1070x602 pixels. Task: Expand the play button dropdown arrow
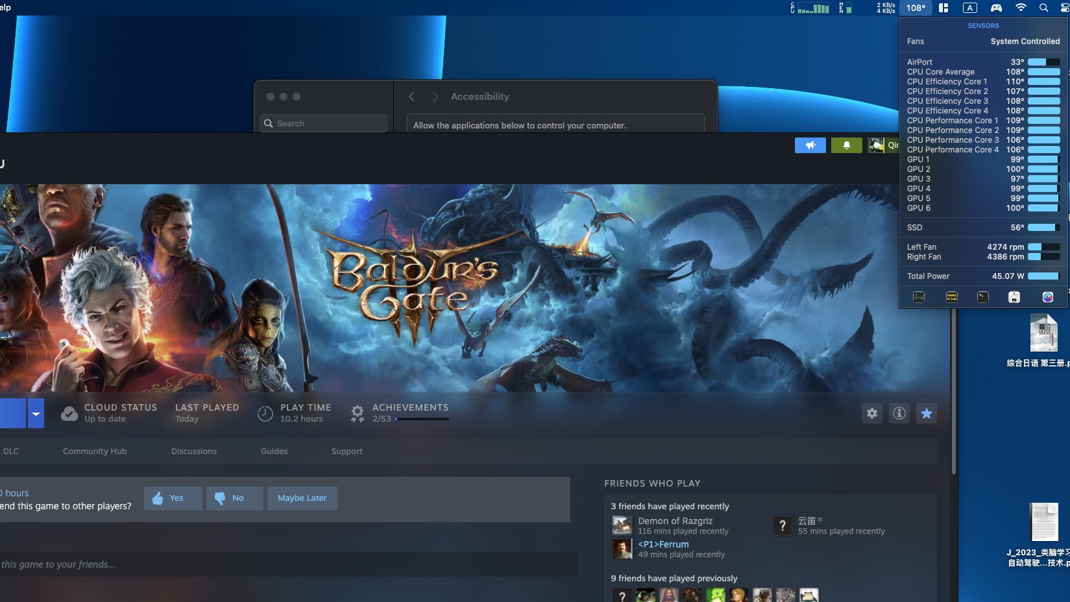36,413
